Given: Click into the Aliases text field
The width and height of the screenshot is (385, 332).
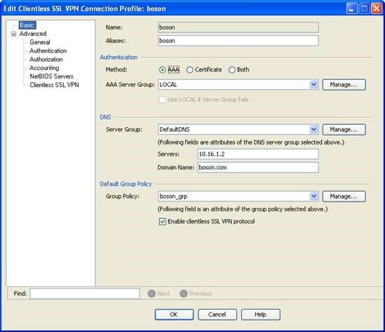Looking at the screenshot, I should (x=238, y=41).
